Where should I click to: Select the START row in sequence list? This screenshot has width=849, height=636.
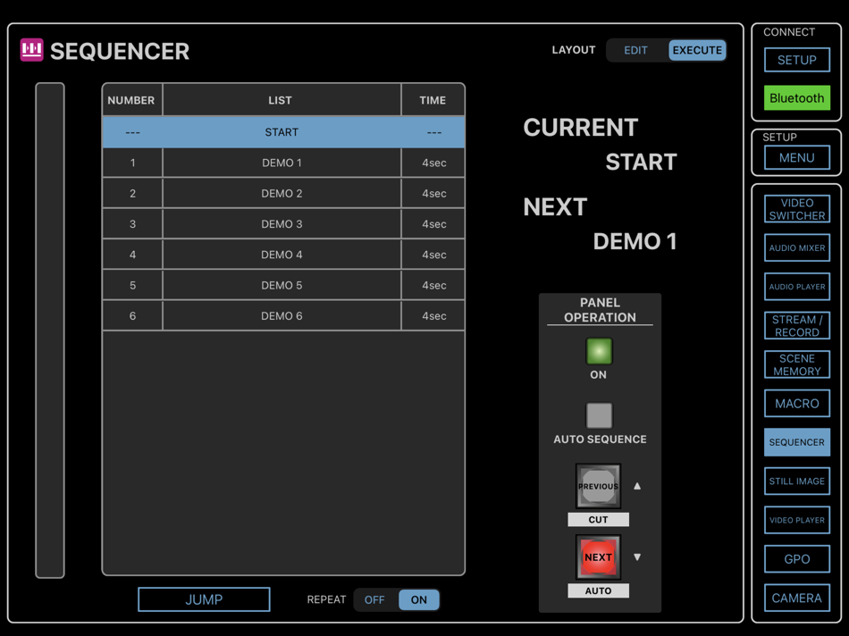click(283, 132)
